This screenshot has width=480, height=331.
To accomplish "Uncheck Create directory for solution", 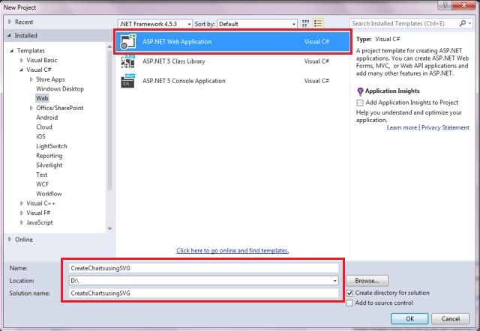I will pyautogui.click(x=349, y=293).
